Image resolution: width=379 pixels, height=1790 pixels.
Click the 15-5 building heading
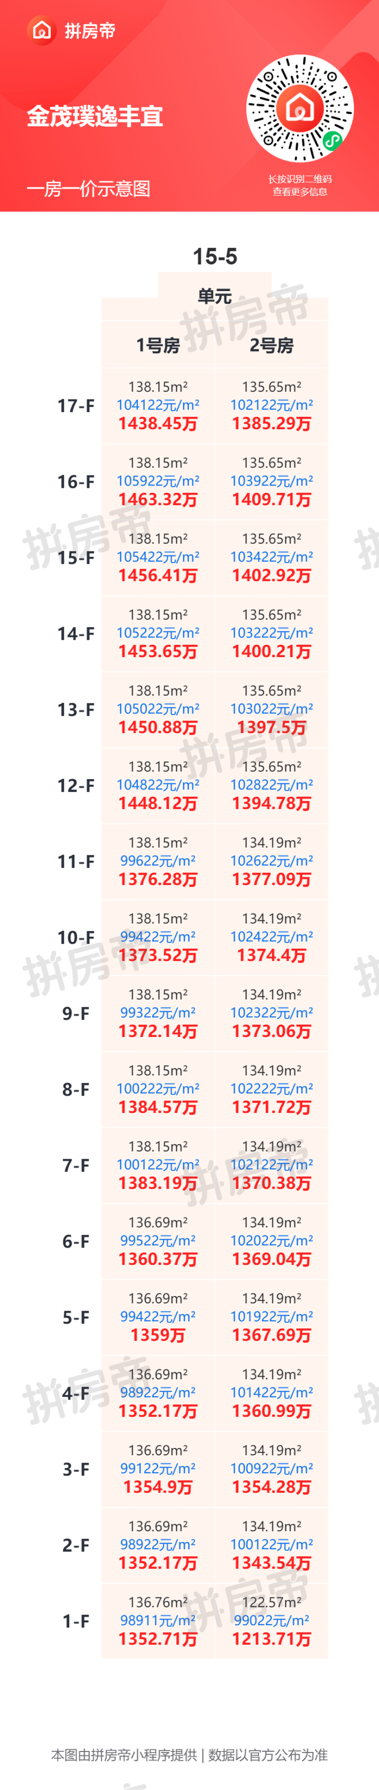tap(215, 256)
